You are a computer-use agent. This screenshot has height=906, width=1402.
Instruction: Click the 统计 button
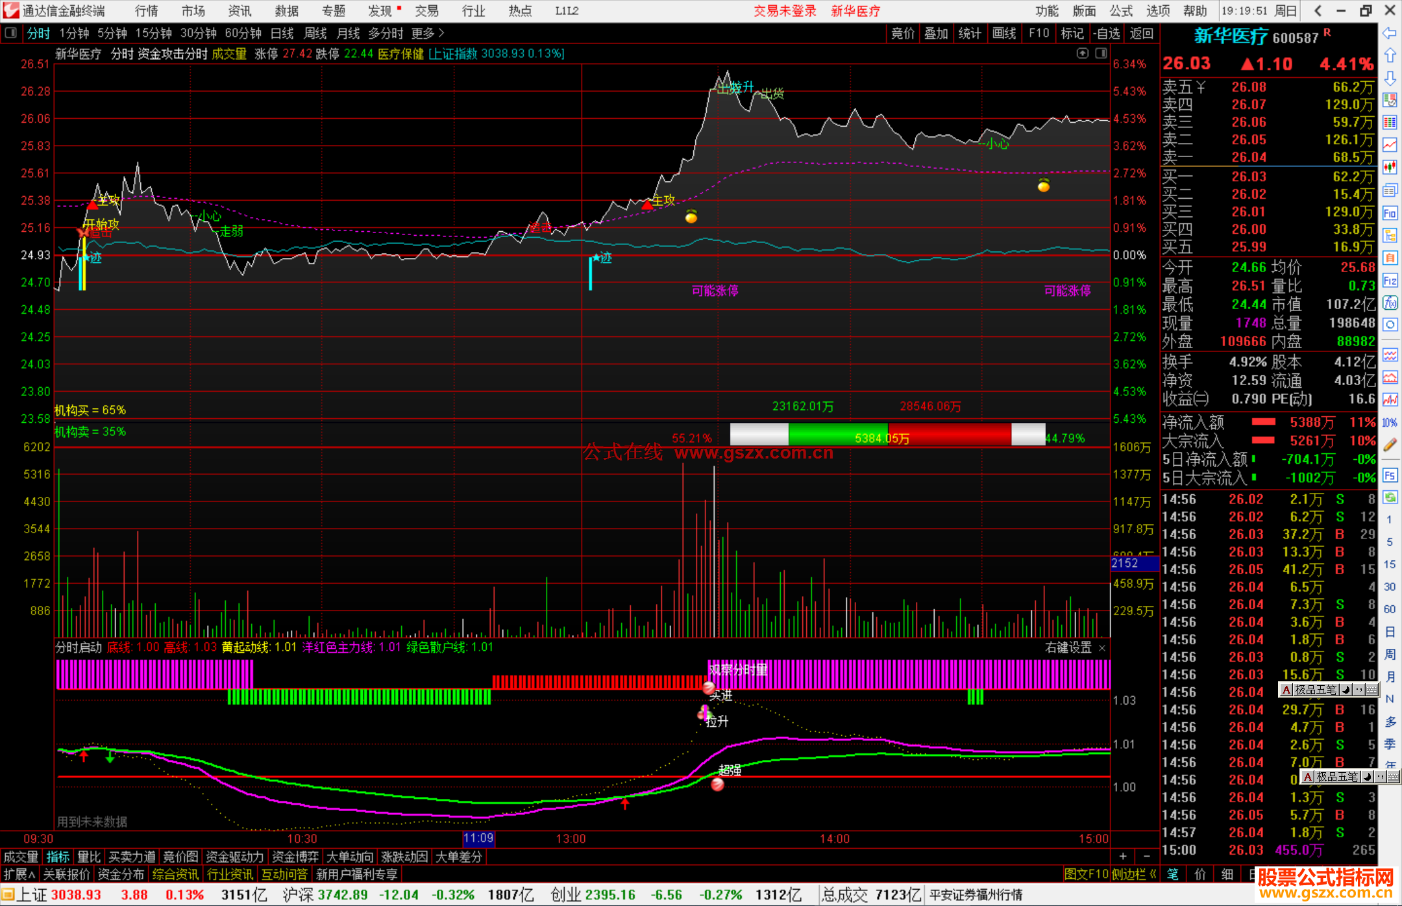coord(970,33)
